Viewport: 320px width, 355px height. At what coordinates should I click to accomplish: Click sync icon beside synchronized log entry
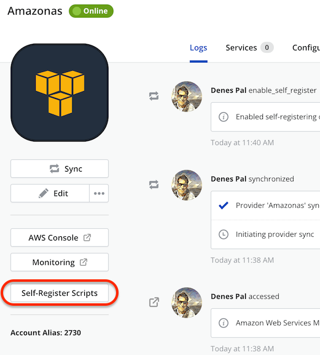click(154, 185)
